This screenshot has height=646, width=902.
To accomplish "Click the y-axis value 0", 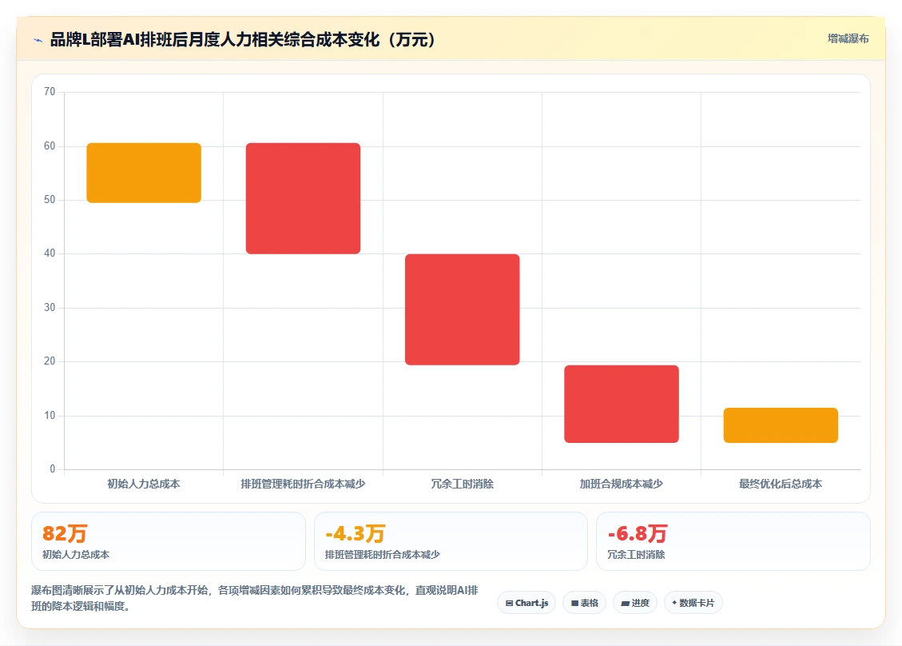I will (x=53, y=469).
